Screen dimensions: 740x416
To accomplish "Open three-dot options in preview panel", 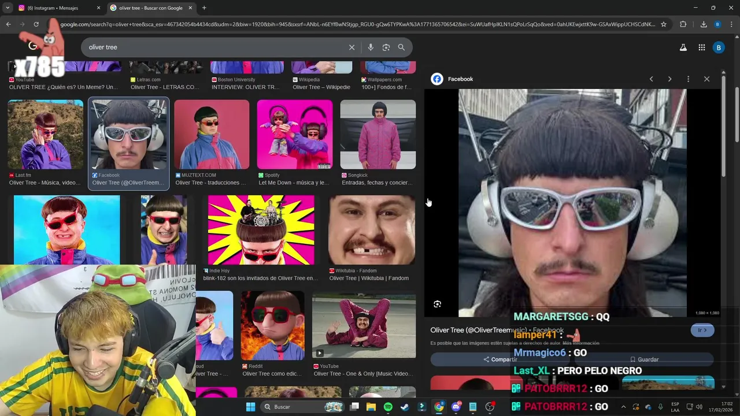I will (688, 79).
